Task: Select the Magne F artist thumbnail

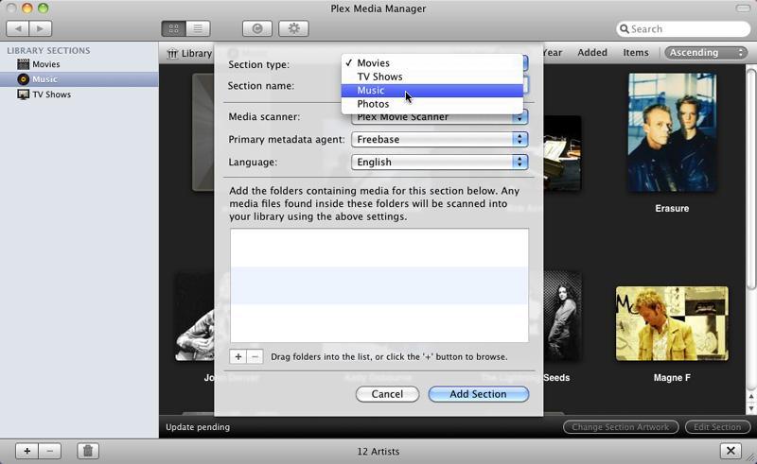Action: (x=672, y=323)
